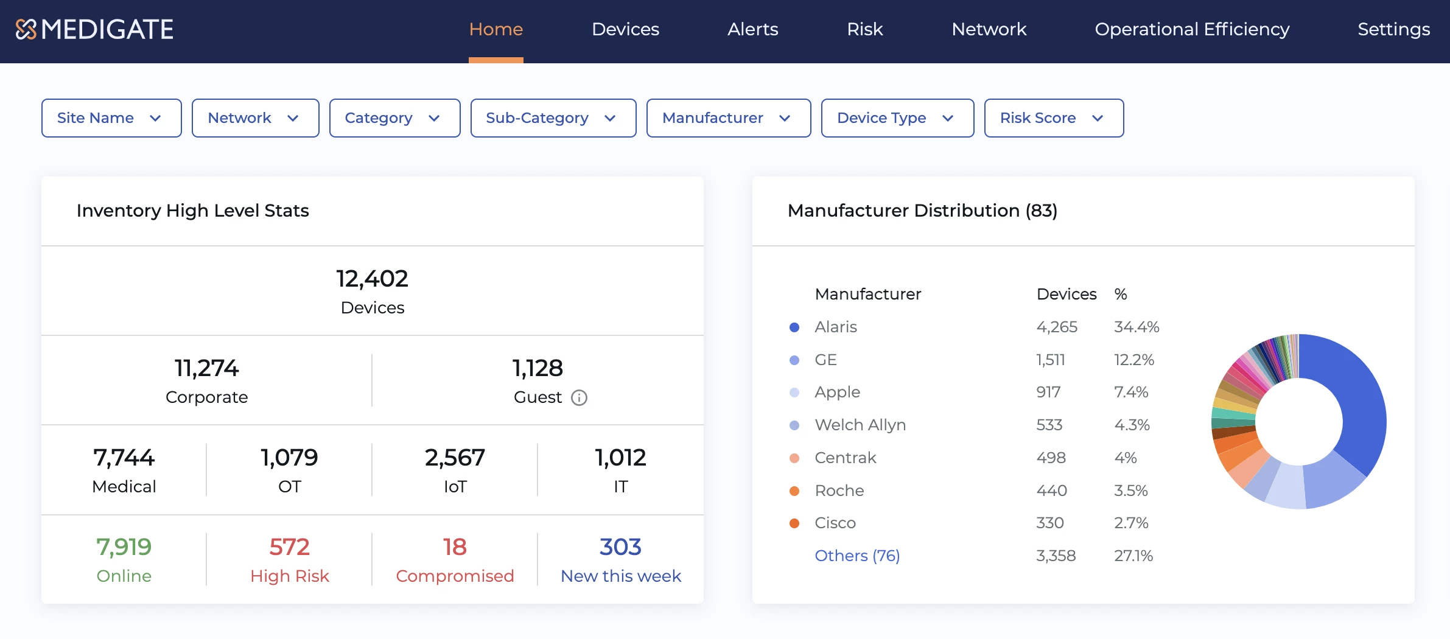This screenshot has width=1450, height=639.
Task: Navigate to Settings in the top bar
Action: click(1393, 29)
